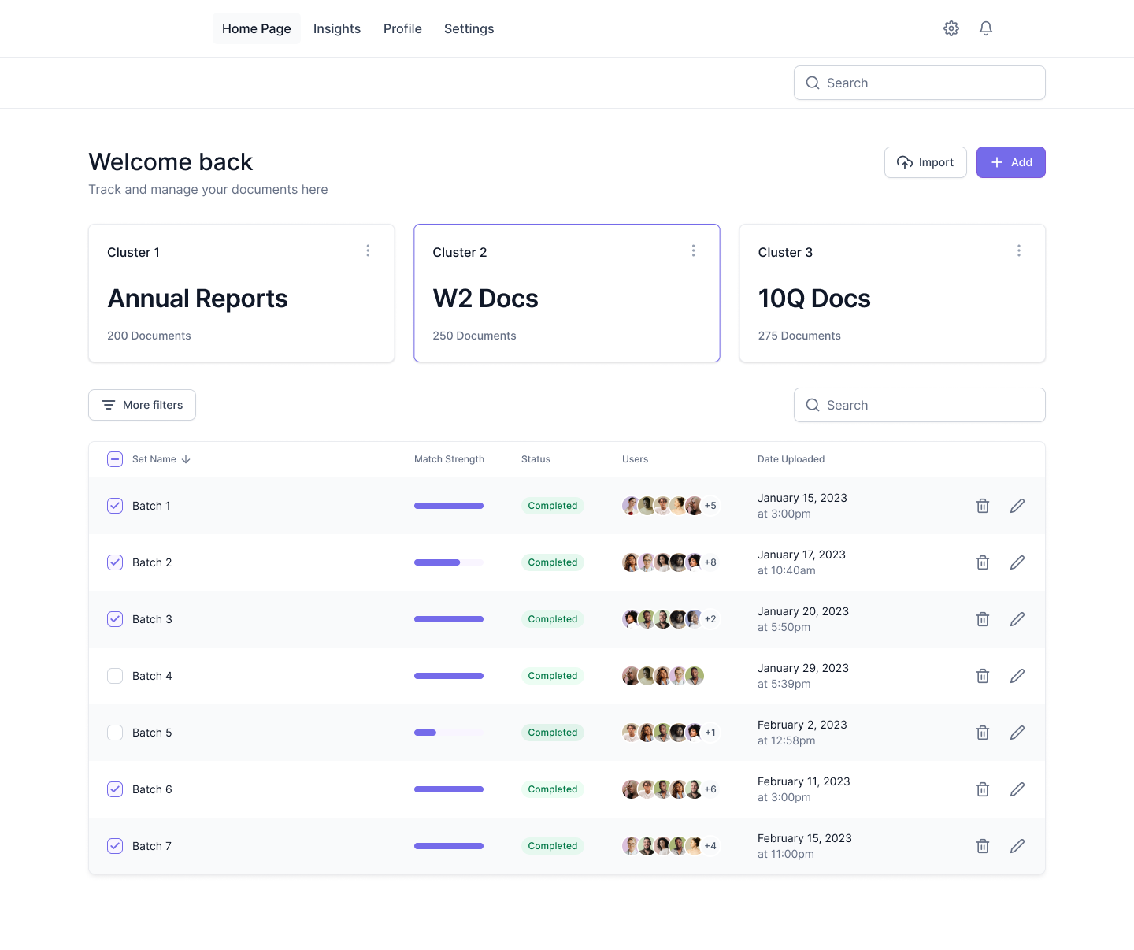Uncheck the Batch 1 checkbox

click(x=115, y=506)
